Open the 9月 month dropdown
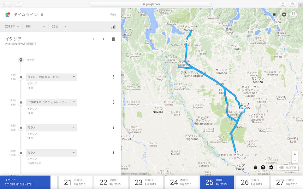Screen dimensions: 303x189 (x=35, y=26)
